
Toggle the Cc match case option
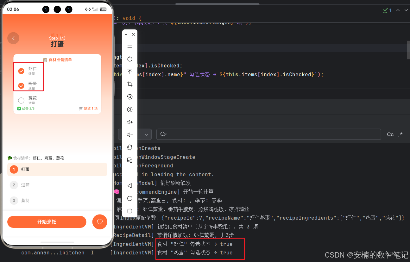coord(390,134)
